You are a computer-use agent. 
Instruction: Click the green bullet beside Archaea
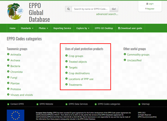(8, 60)
